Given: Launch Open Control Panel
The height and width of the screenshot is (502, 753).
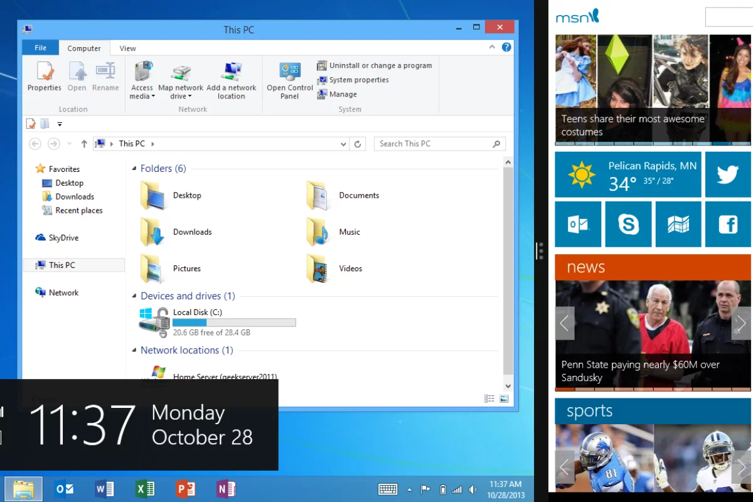Looking at the screenshot, I should click(x=289, y=78).
